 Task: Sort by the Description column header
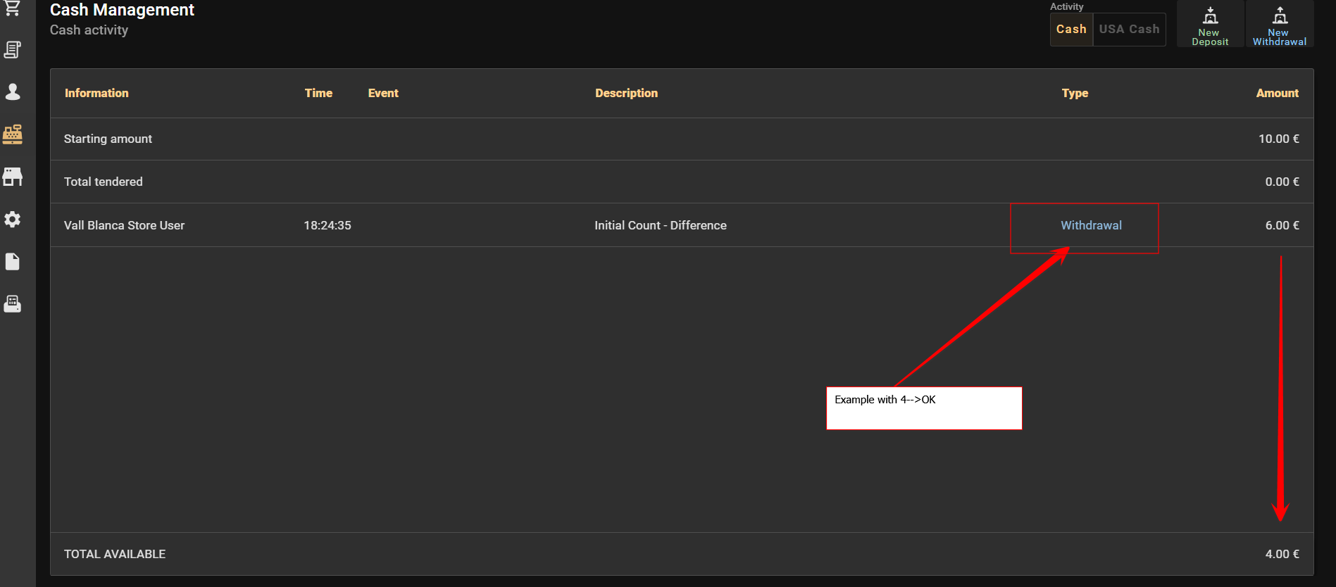click(626, 93)
